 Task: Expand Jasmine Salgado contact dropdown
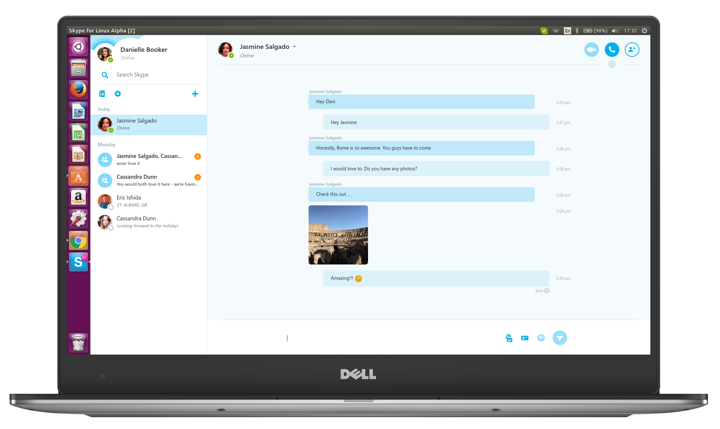pyautogui.click(x=296, y=46)
